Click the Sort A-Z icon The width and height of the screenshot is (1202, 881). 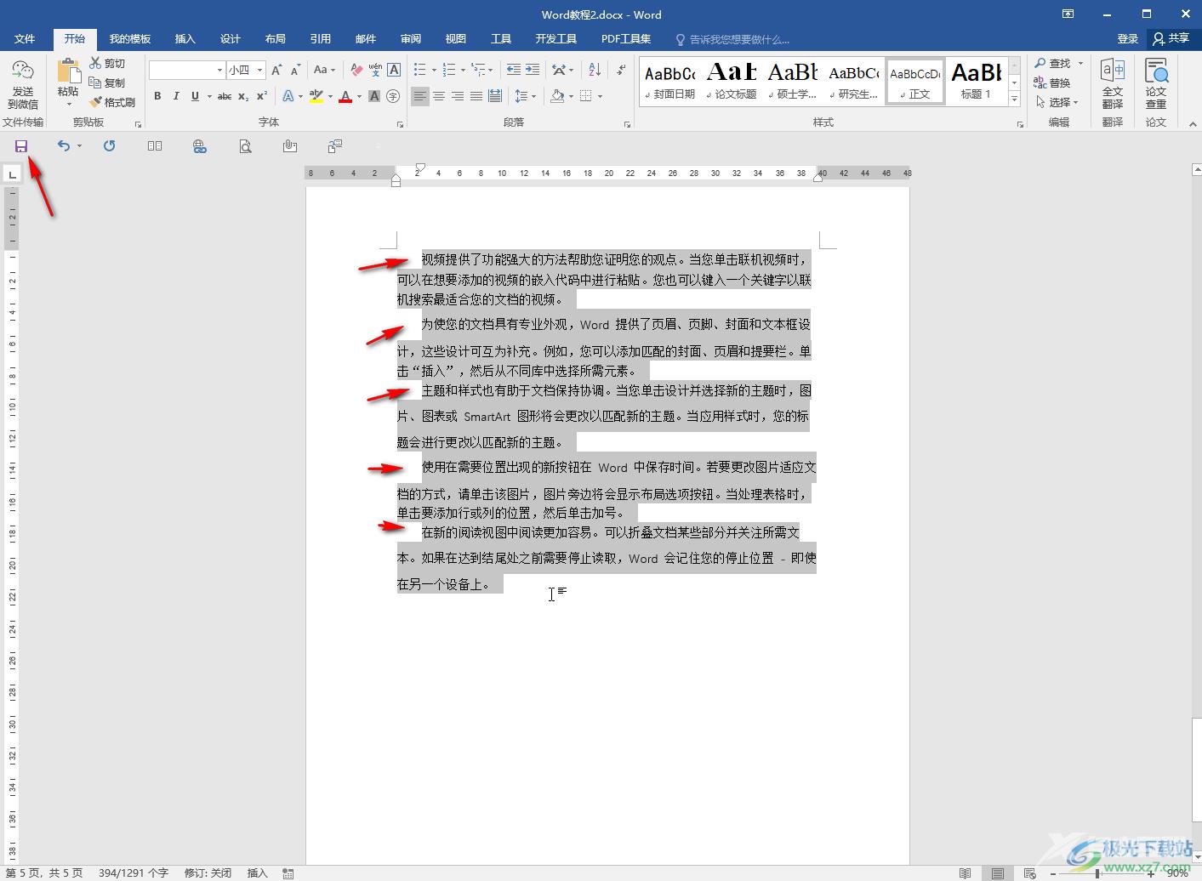point(595,70)
